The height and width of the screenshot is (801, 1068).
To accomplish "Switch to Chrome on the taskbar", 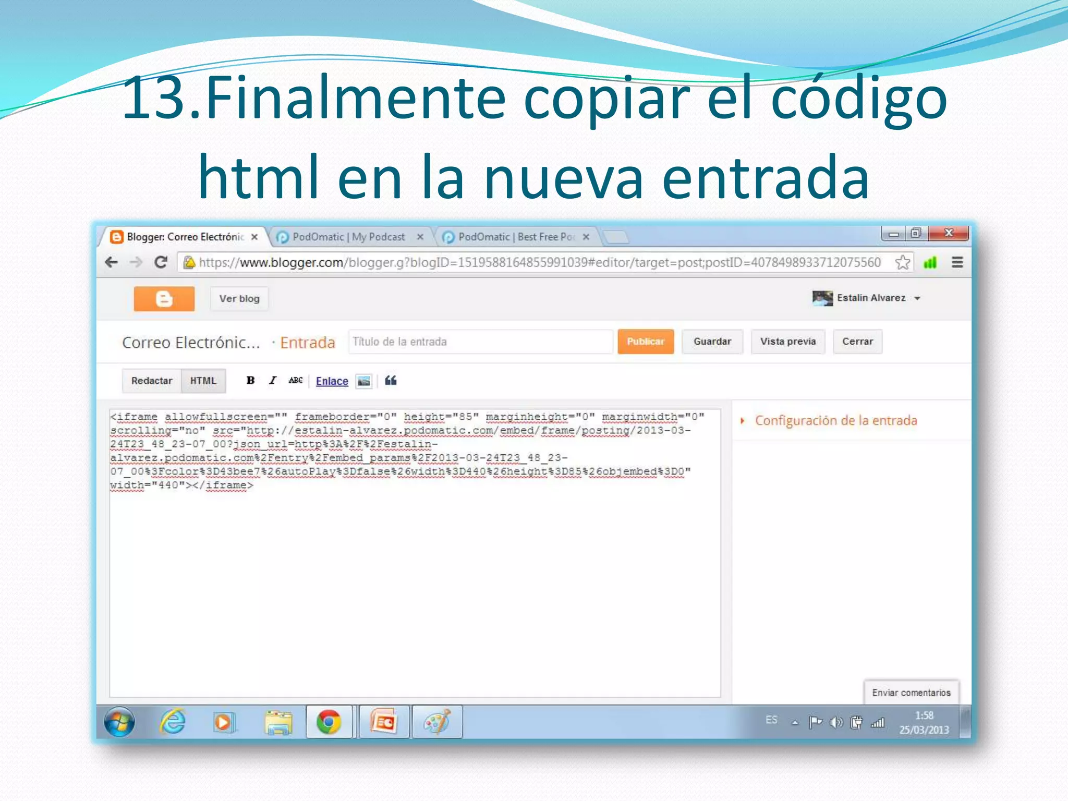I will click(329, 722).
